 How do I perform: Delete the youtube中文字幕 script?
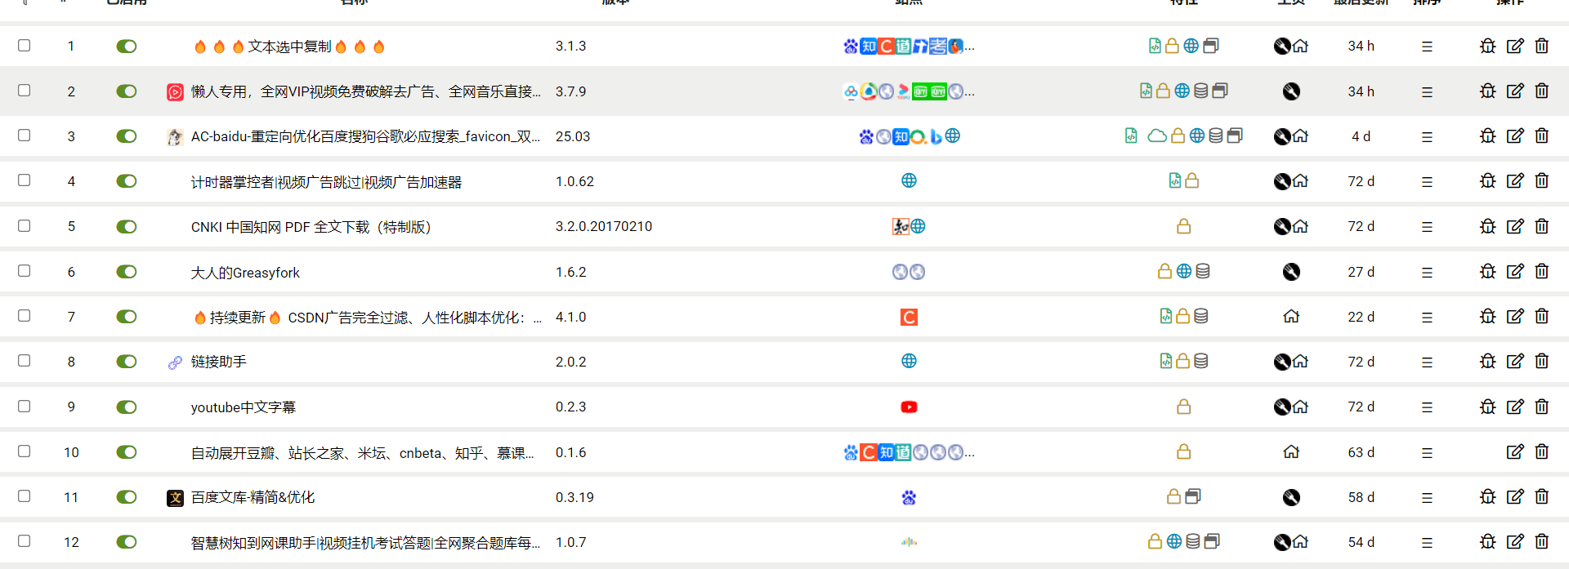[x=1541, y=407]
